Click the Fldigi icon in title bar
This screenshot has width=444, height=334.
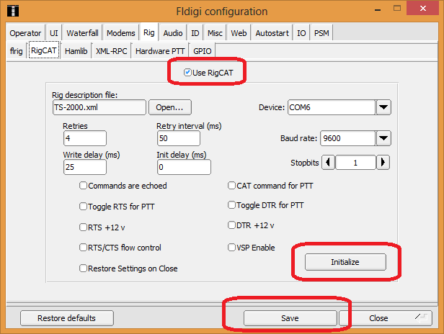pyautogui.click(x=13, y=11)
